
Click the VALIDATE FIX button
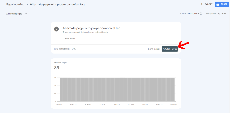(170, 49)
